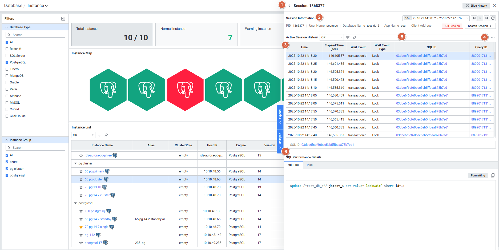Copy SQL text using the copy icon

point(493,175)
